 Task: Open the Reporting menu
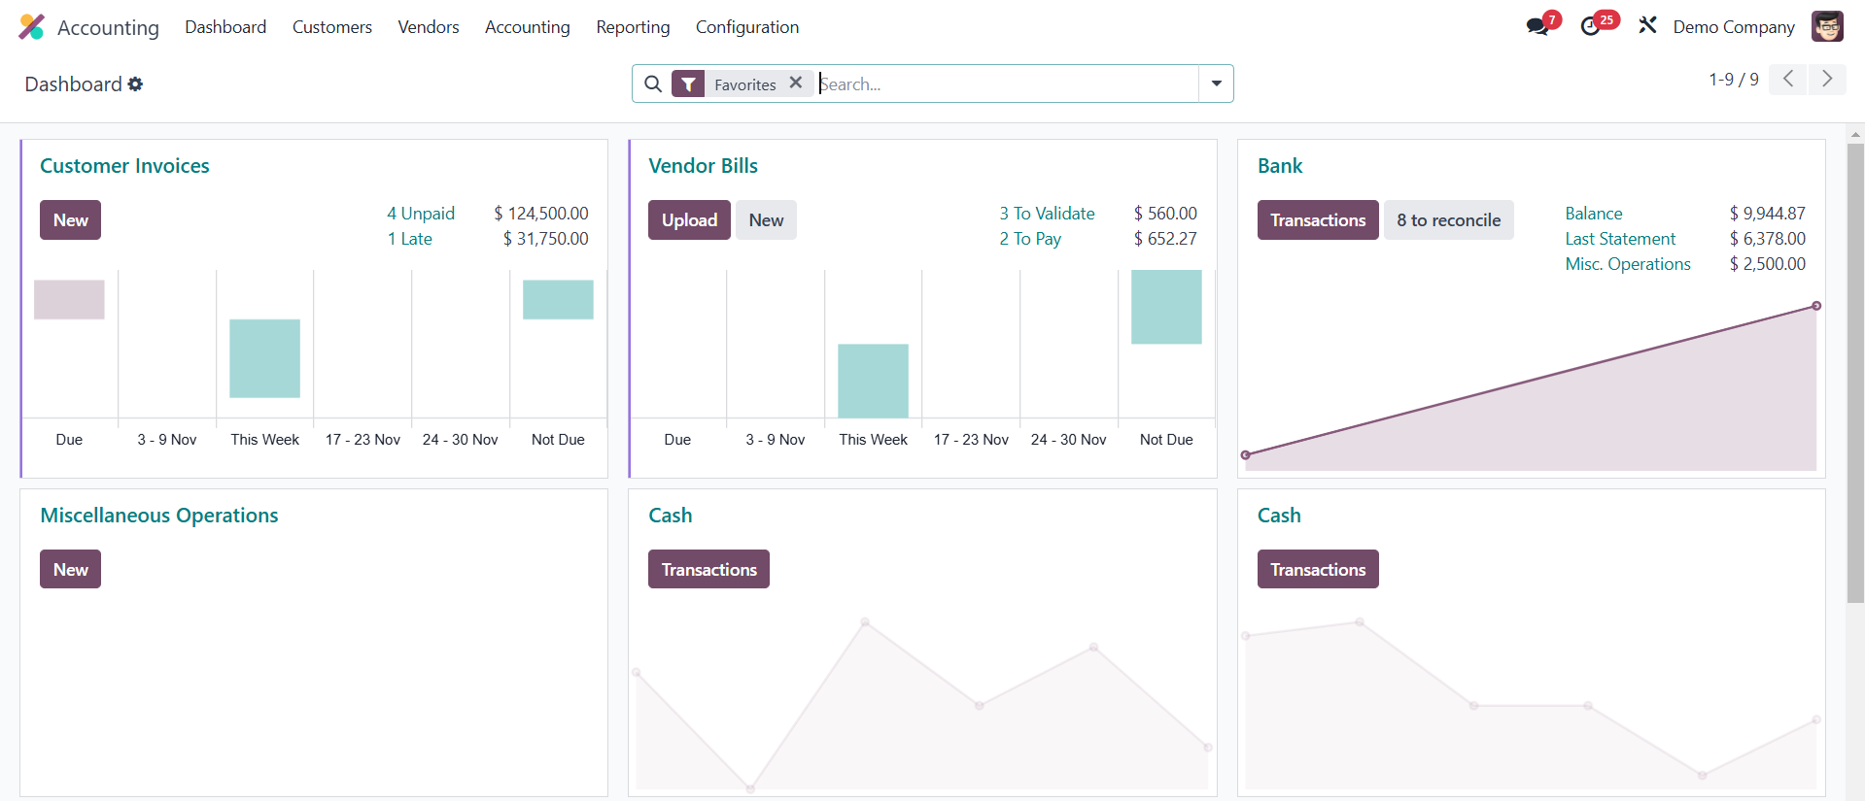[633, 27]
